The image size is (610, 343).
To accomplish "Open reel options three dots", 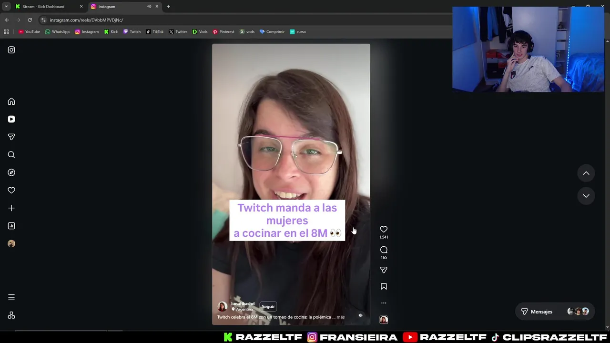I will [384, 303].
